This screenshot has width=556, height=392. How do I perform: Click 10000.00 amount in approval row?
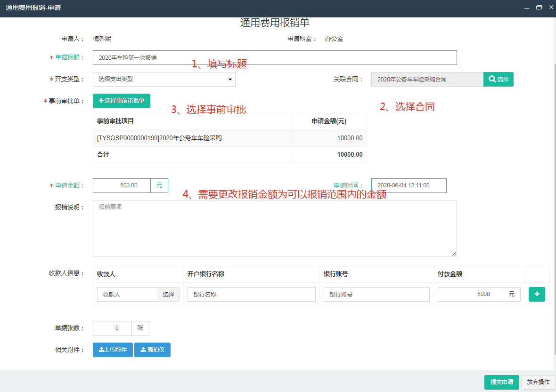pyautogui.click(x=350, y=138)
